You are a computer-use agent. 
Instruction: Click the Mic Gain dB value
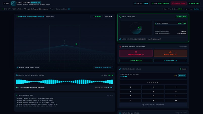point(111,75)
